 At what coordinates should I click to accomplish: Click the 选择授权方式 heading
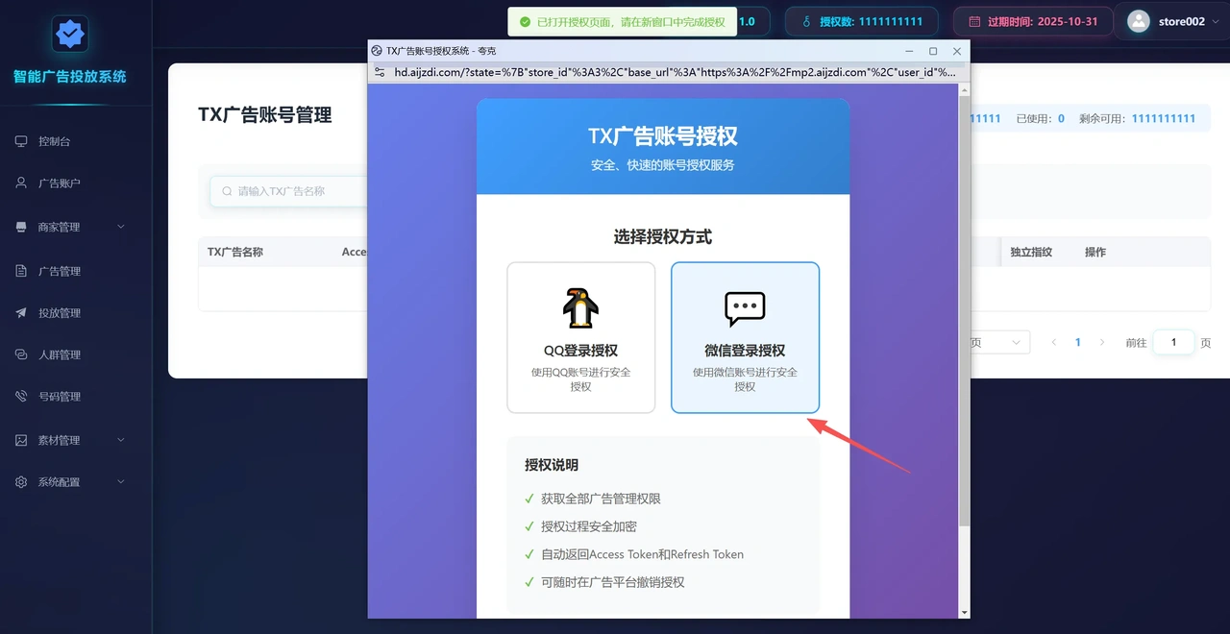(663, 236)
